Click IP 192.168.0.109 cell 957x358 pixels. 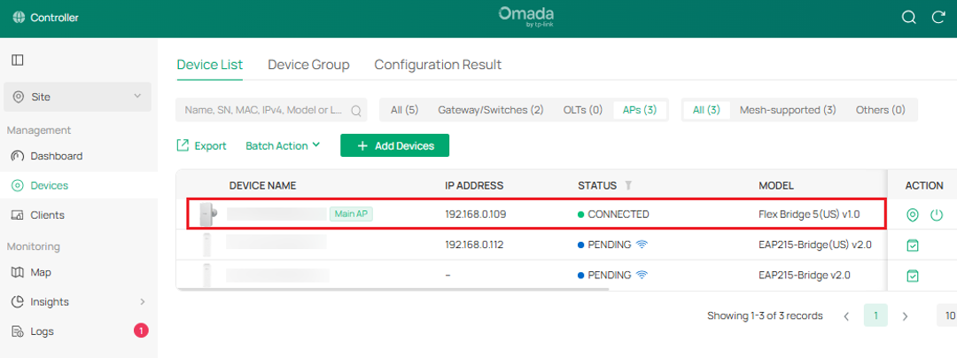(476, 214)
